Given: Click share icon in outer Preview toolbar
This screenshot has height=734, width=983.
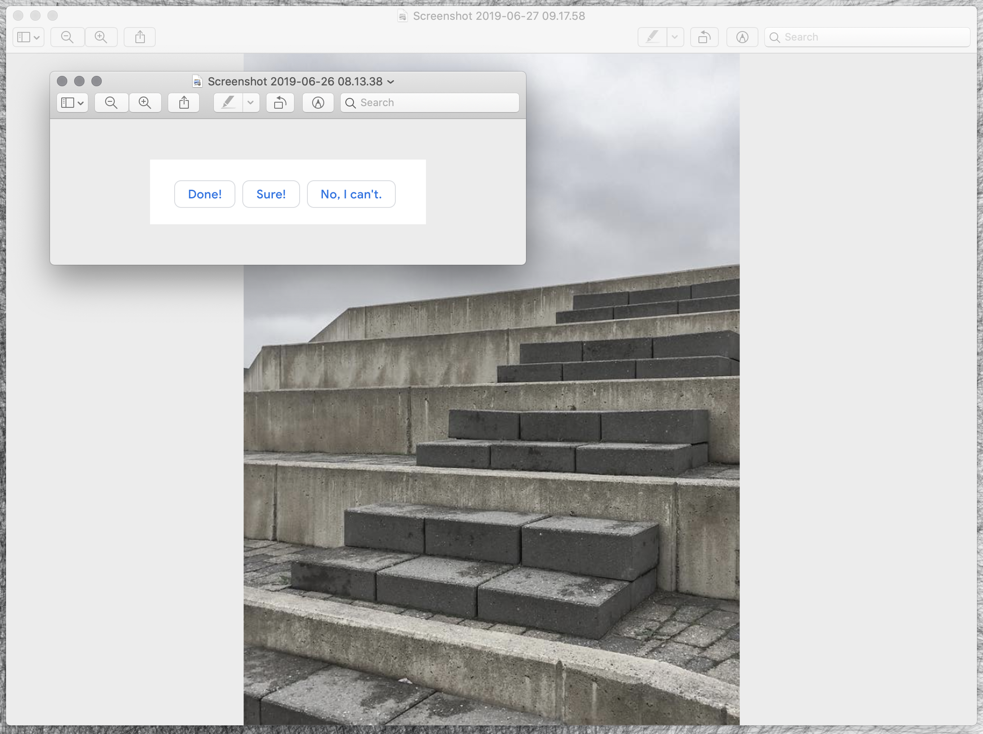Looking at the screenshot, I should (140, 37).
